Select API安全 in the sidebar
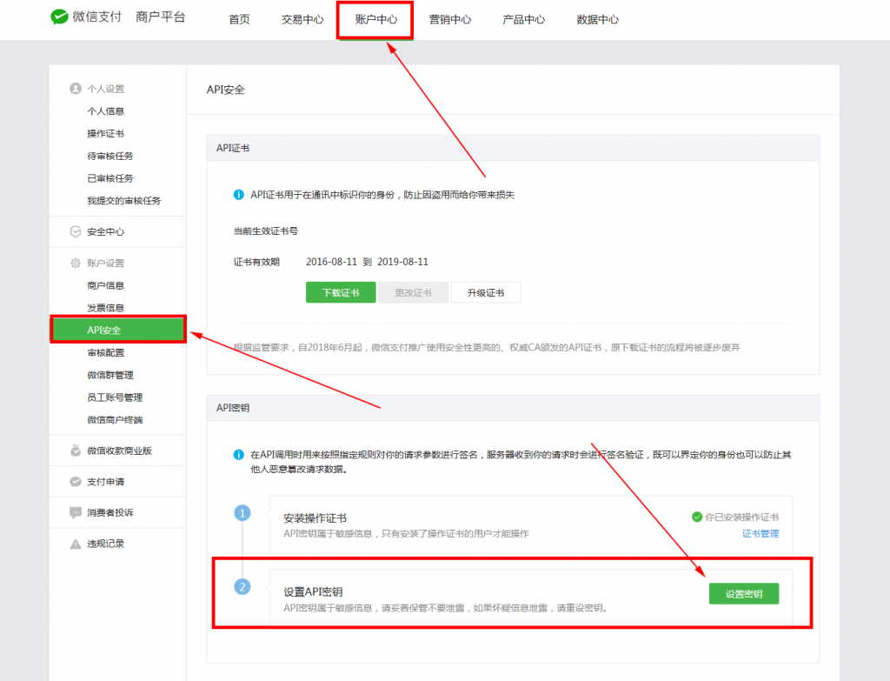The width and height of the screenshot is (890, 681). pos(118,330)
